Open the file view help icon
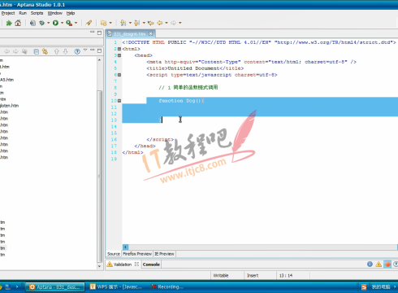The height and width of the screenshot is (293, 398). [x=77, y=51]
